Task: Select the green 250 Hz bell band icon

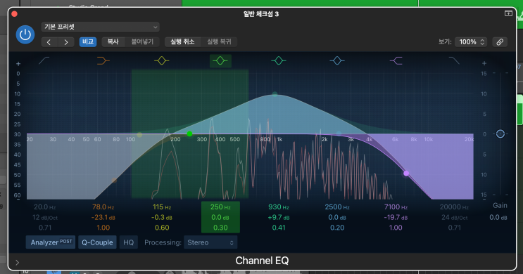Action: 220,60
